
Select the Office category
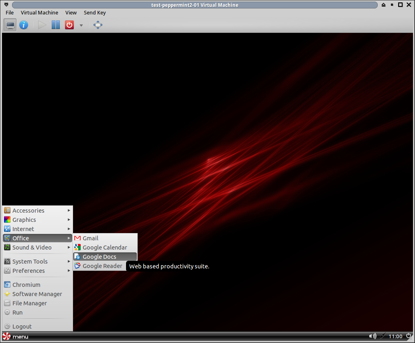[x=37, y=238]
